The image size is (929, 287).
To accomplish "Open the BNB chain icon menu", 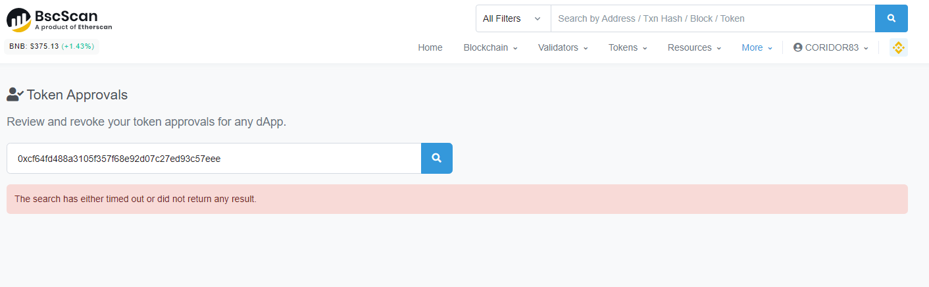I will (898, 47).
